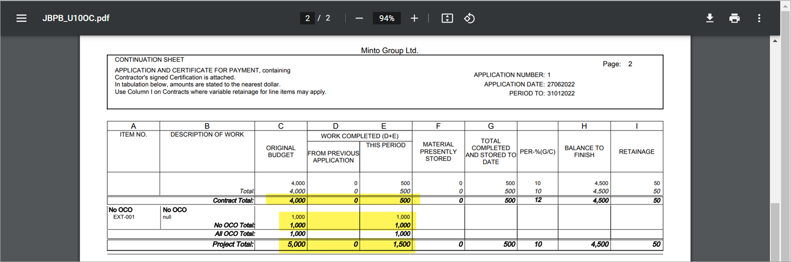Click THIS PERIOD column header
This screenshot has width=791, height=262.
tap(386, 145)
